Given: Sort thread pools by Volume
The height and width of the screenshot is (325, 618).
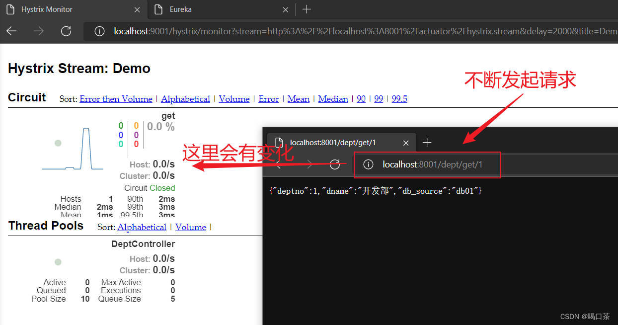Looking at the screenshot, I should tap(190, 227).
